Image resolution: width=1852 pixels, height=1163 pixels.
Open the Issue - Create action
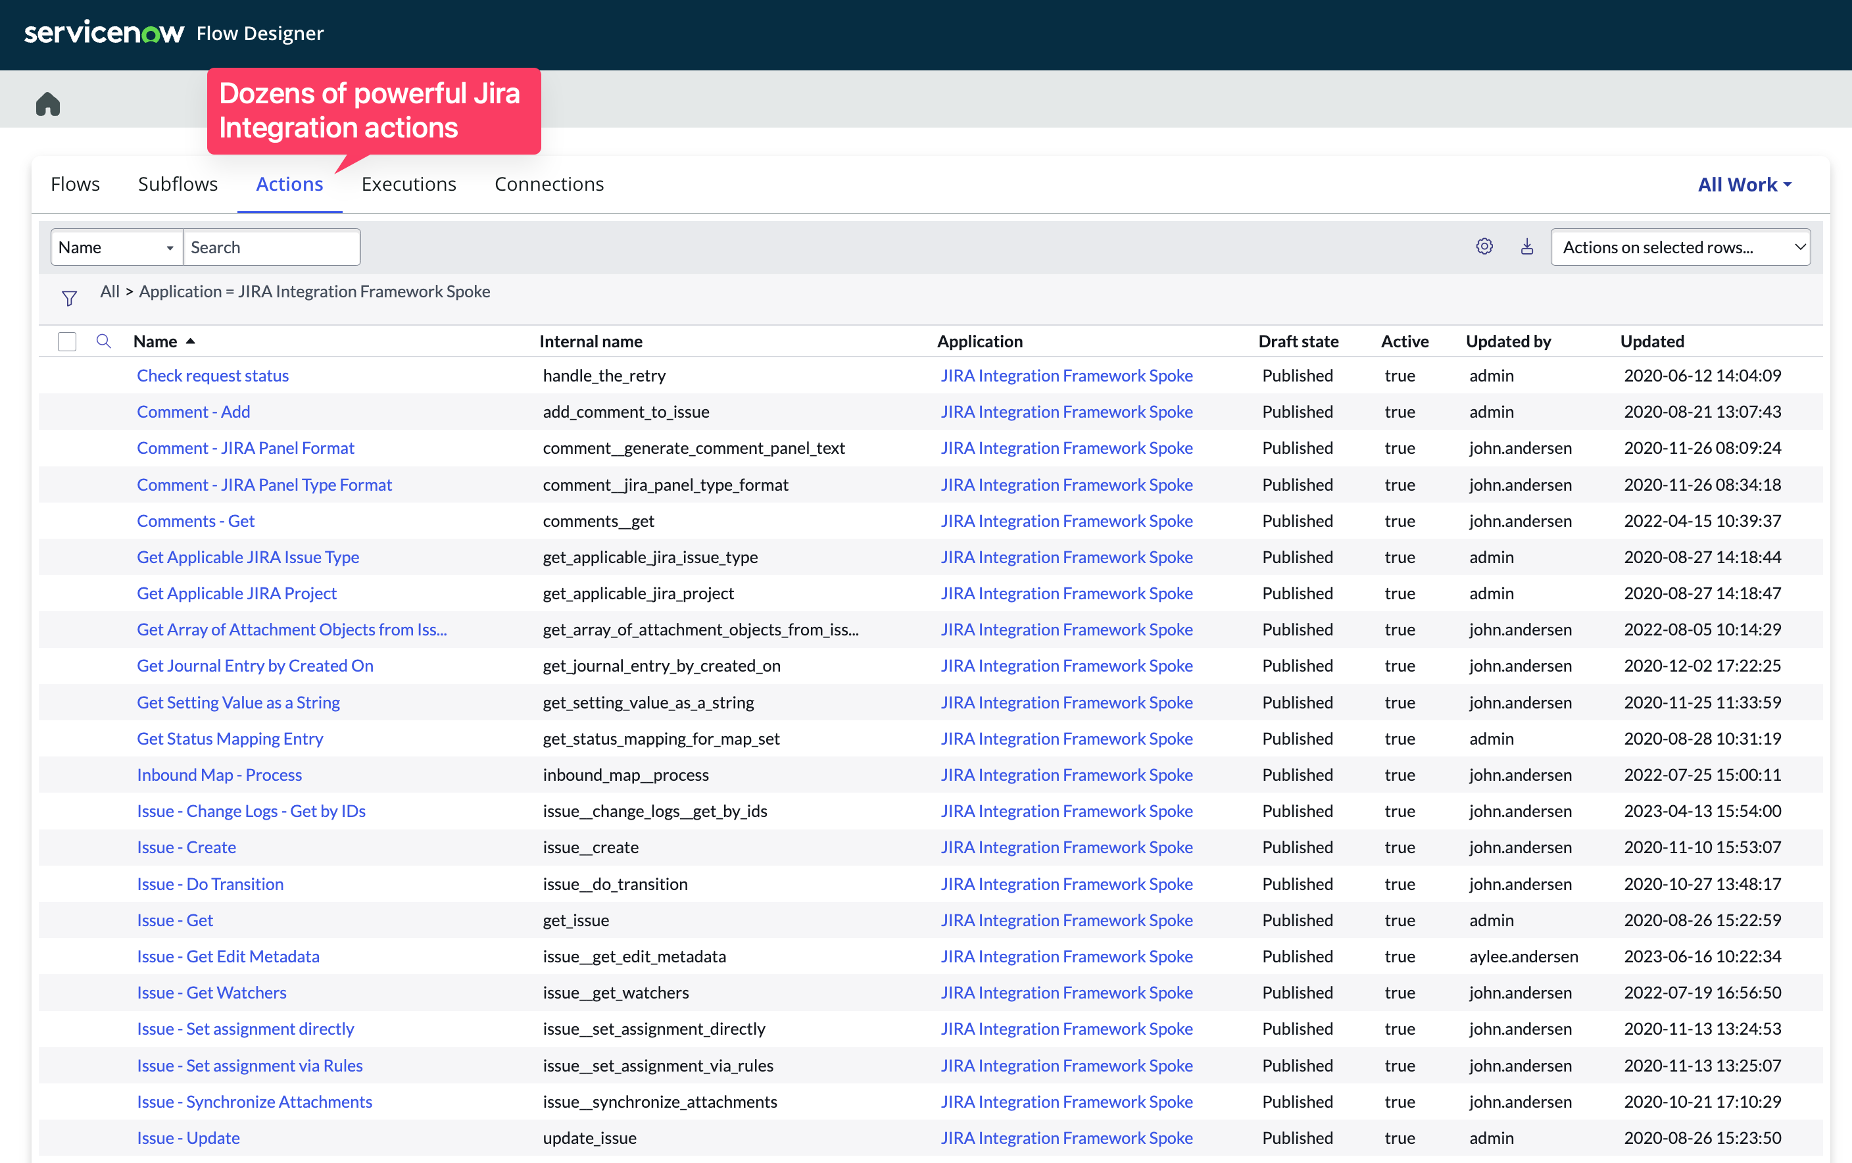[x=186, y=847]
